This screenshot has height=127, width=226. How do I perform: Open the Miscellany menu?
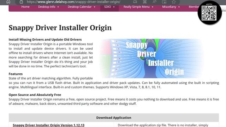(x=169, y=7)
